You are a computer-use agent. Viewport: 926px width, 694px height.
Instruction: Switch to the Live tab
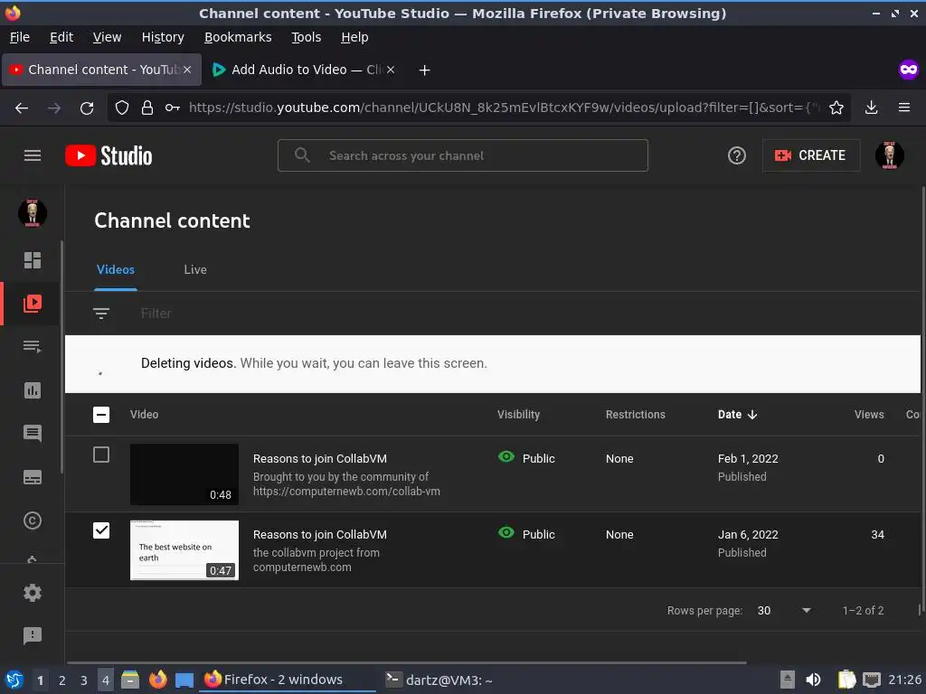click(x=195, y=269)
